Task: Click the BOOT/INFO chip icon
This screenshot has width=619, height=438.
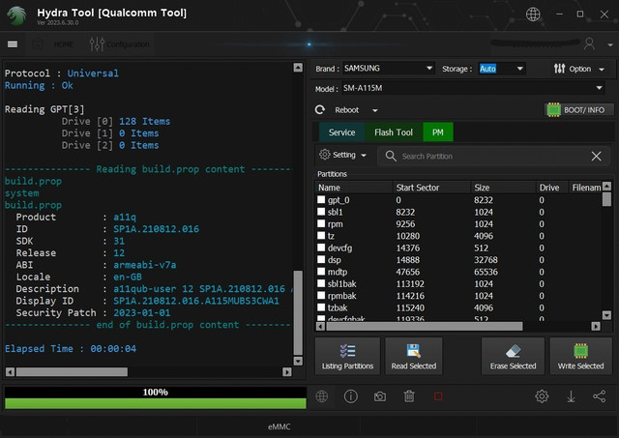Action: (553, 109)
